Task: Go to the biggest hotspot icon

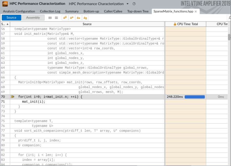Action: click(x=65, y=18)
